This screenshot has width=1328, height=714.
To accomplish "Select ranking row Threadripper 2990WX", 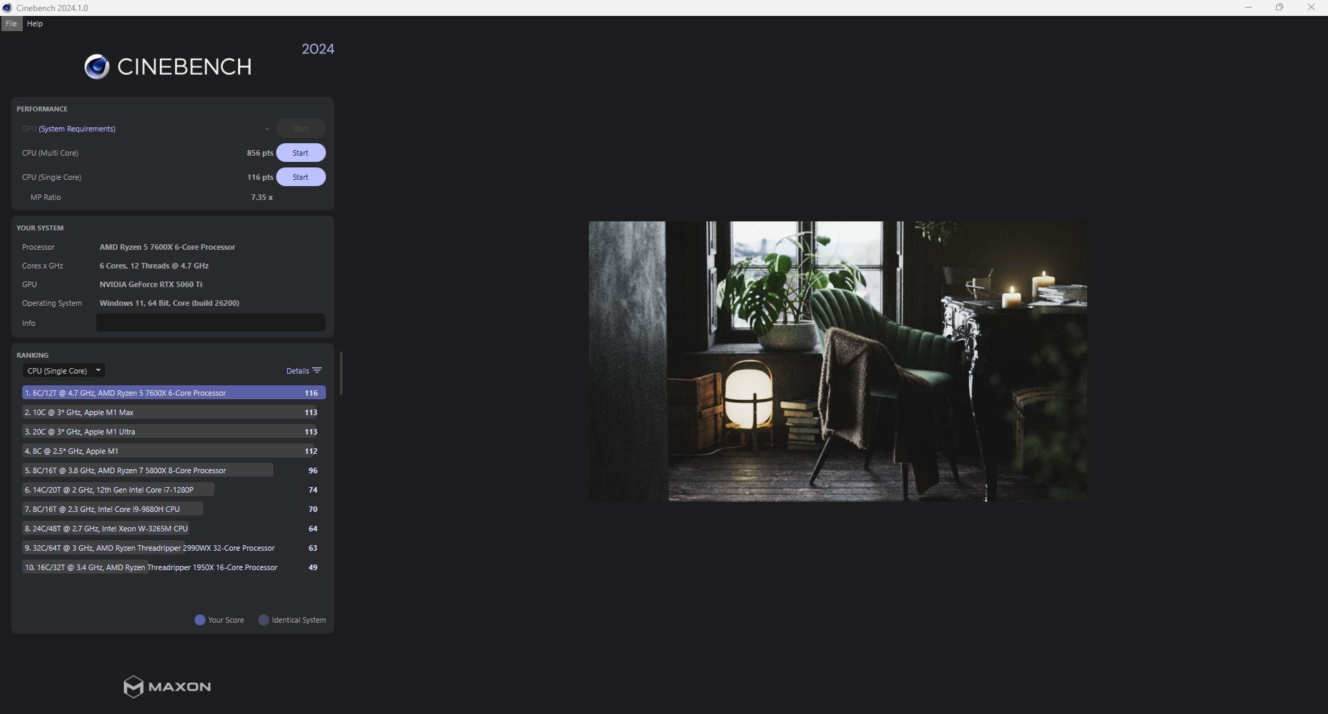I will point(174,548).
